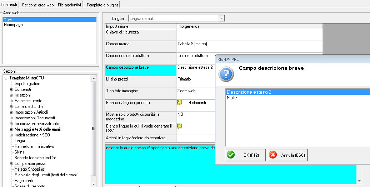Select Yatego Shopping tree item
The width and height of the screenshot is (370, 187).
pyautogui.click(x=29, y=169)
